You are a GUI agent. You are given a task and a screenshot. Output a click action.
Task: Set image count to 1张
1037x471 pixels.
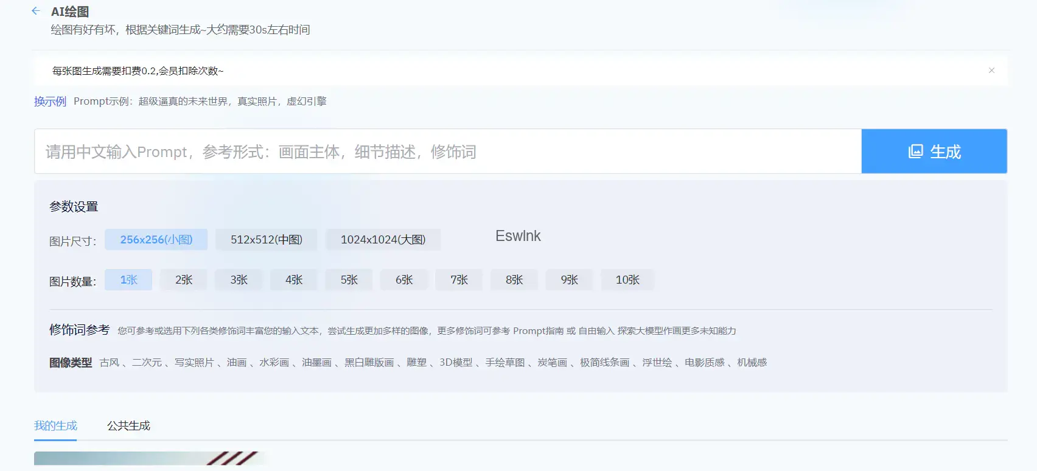128,280
